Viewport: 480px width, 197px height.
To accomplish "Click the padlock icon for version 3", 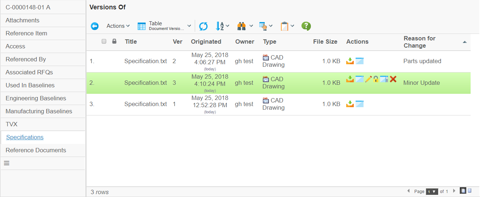I will [x=376, y=79].
